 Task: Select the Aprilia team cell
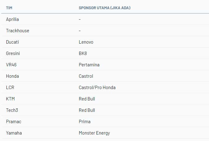[x=12, y=19]
